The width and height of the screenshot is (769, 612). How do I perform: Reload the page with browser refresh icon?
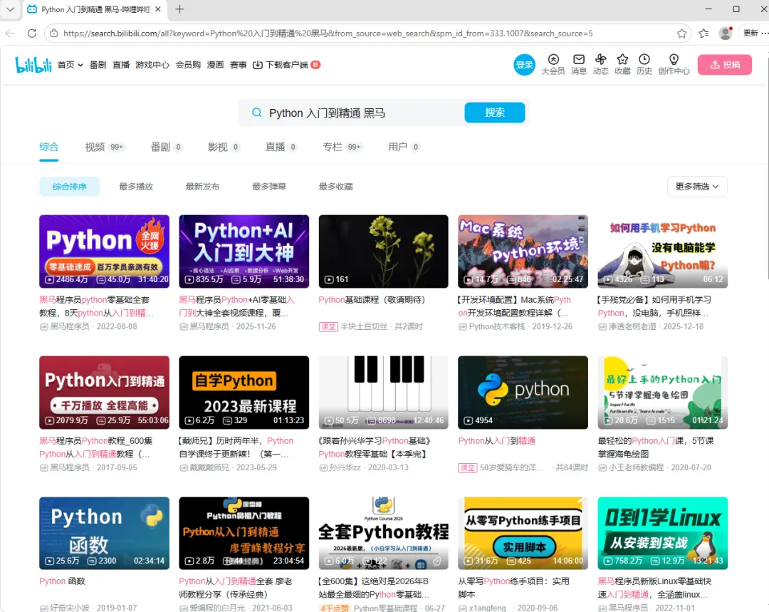(32, 33)
